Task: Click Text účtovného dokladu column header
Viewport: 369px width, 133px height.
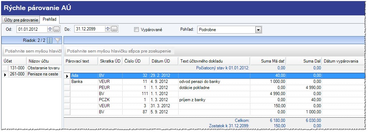Action: click(x=214, y=61)
